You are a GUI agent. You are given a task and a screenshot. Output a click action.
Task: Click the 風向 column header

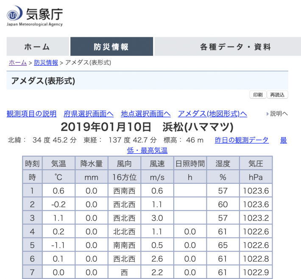coord(124,163)
